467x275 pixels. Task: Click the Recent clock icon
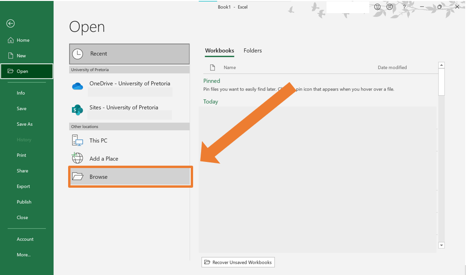pyautogui.click(x=78, y=54)
